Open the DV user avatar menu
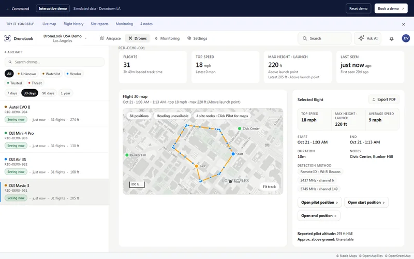Viewport: 414px width, 259px height. click(x=406, y=38)
